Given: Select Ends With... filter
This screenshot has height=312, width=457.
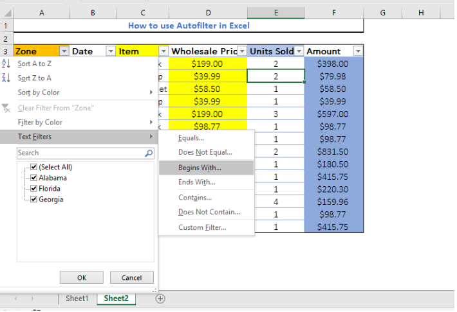Looking at the screenshot, I should coord(206,182).
